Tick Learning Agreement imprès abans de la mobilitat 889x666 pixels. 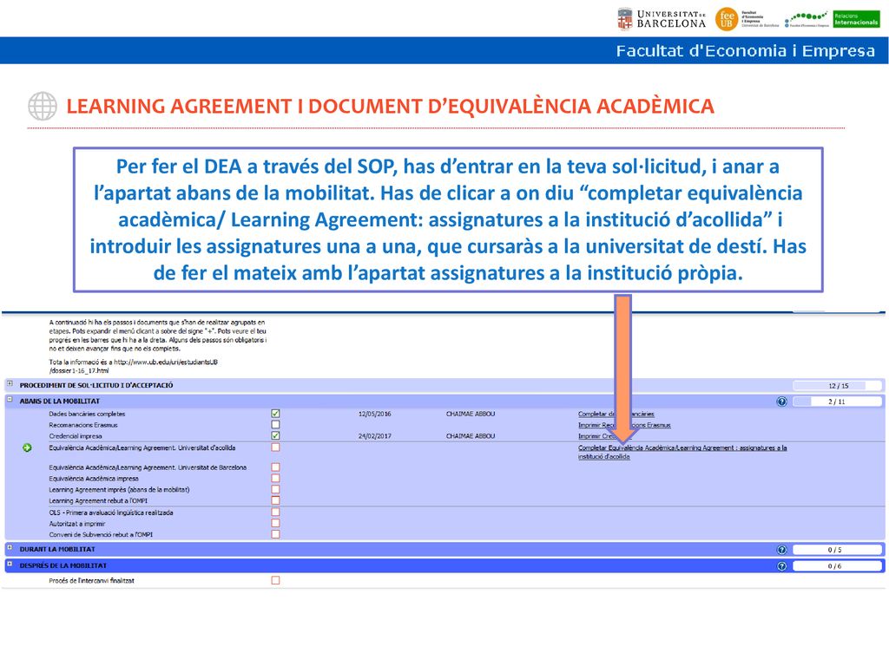[x=275, y=489]
